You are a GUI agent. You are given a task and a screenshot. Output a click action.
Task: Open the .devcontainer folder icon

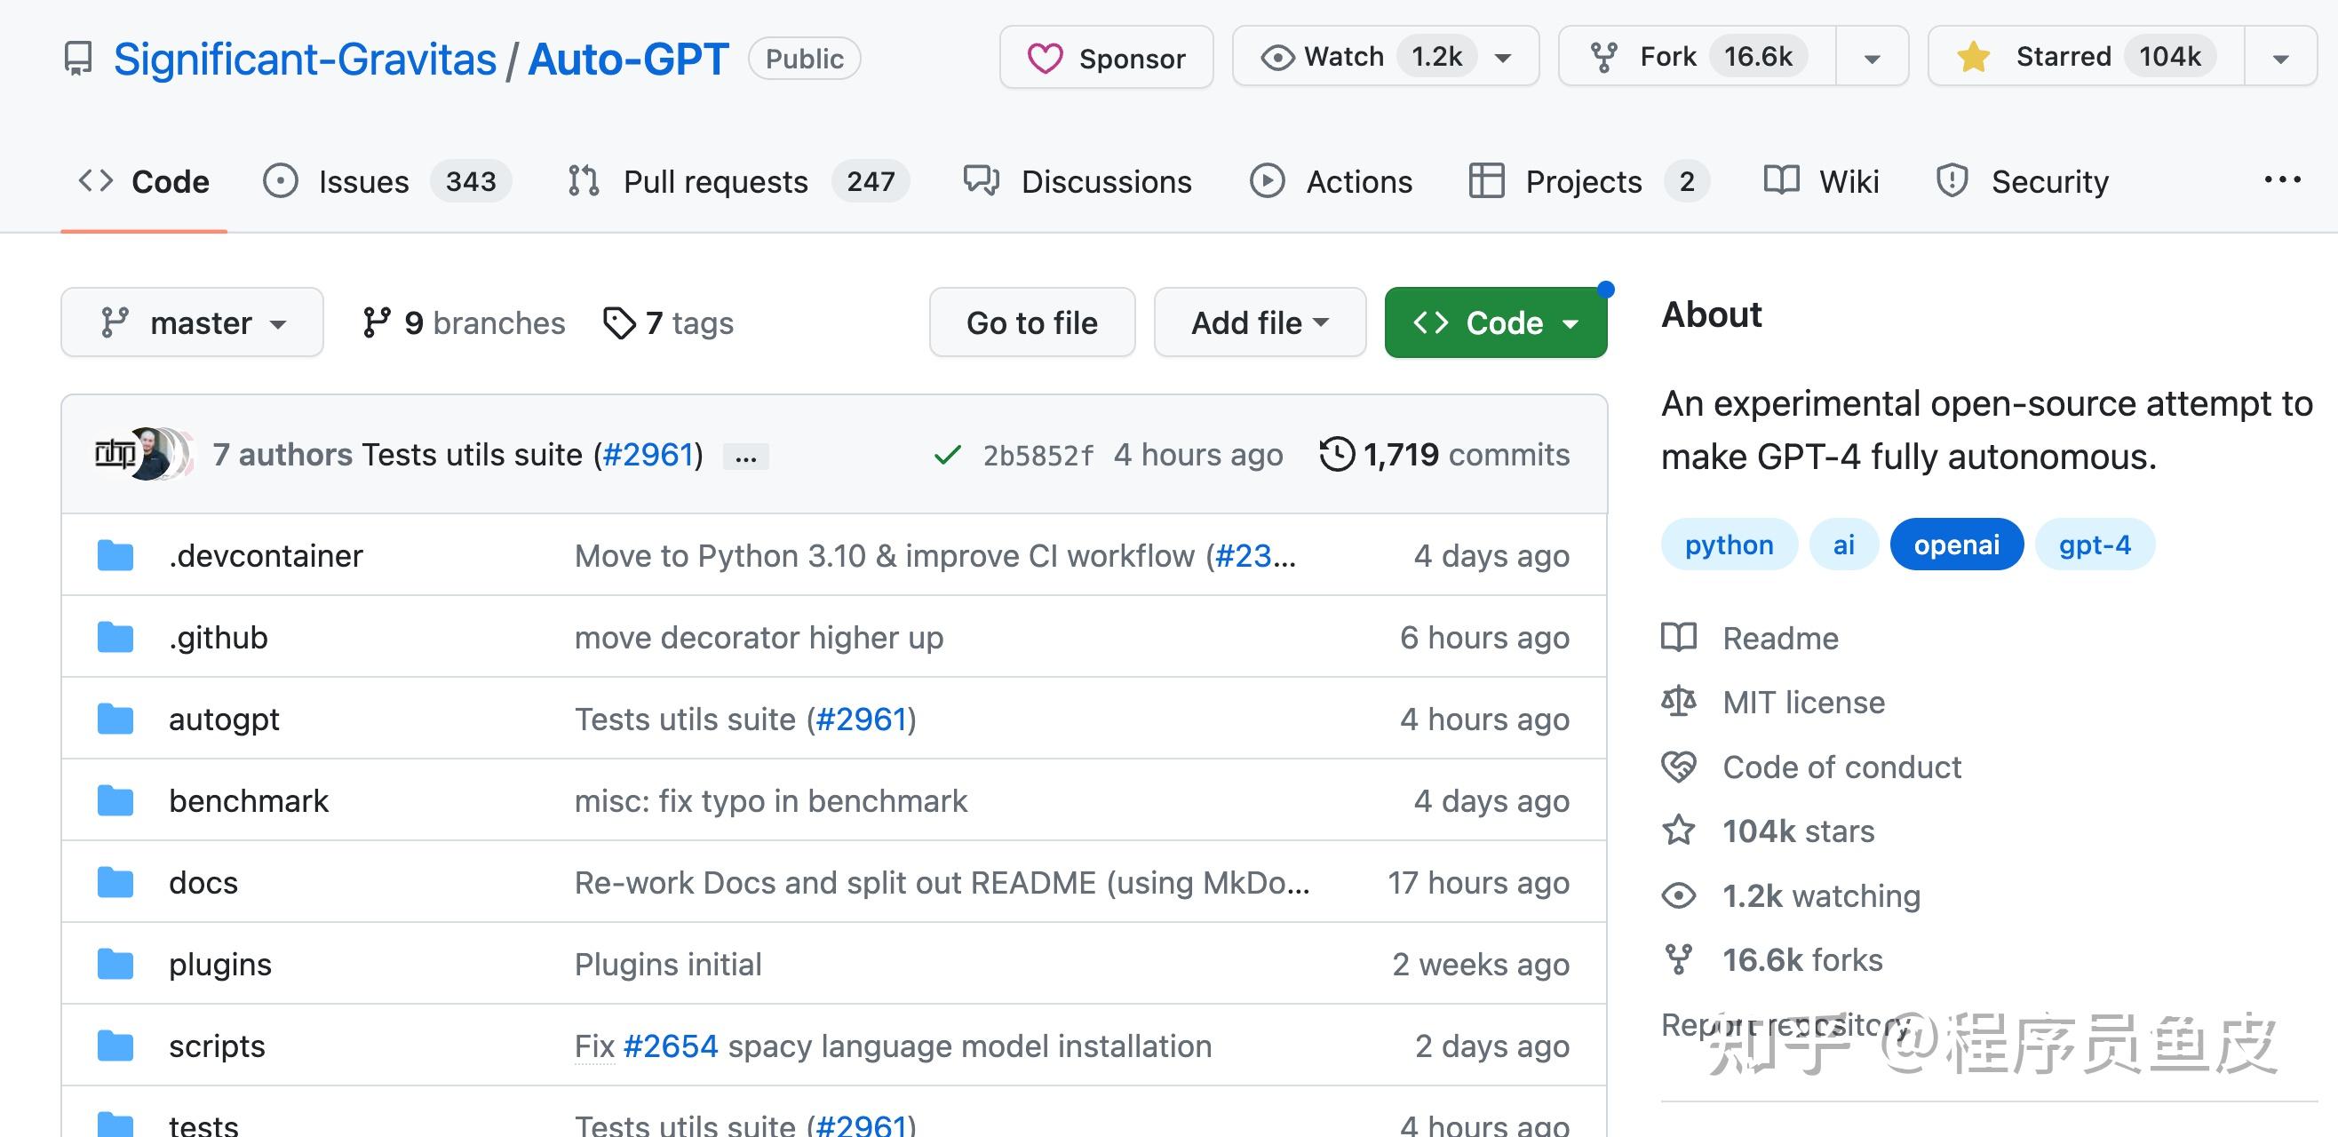(115, 555)
